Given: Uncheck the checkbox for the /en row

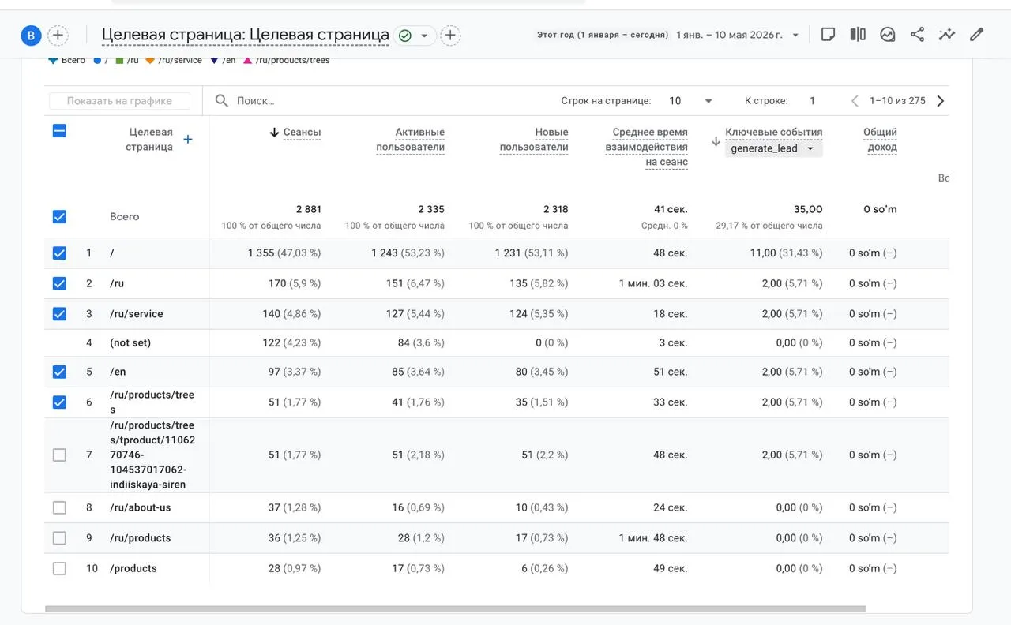Looking at the screenshot, I should (59, 372).
